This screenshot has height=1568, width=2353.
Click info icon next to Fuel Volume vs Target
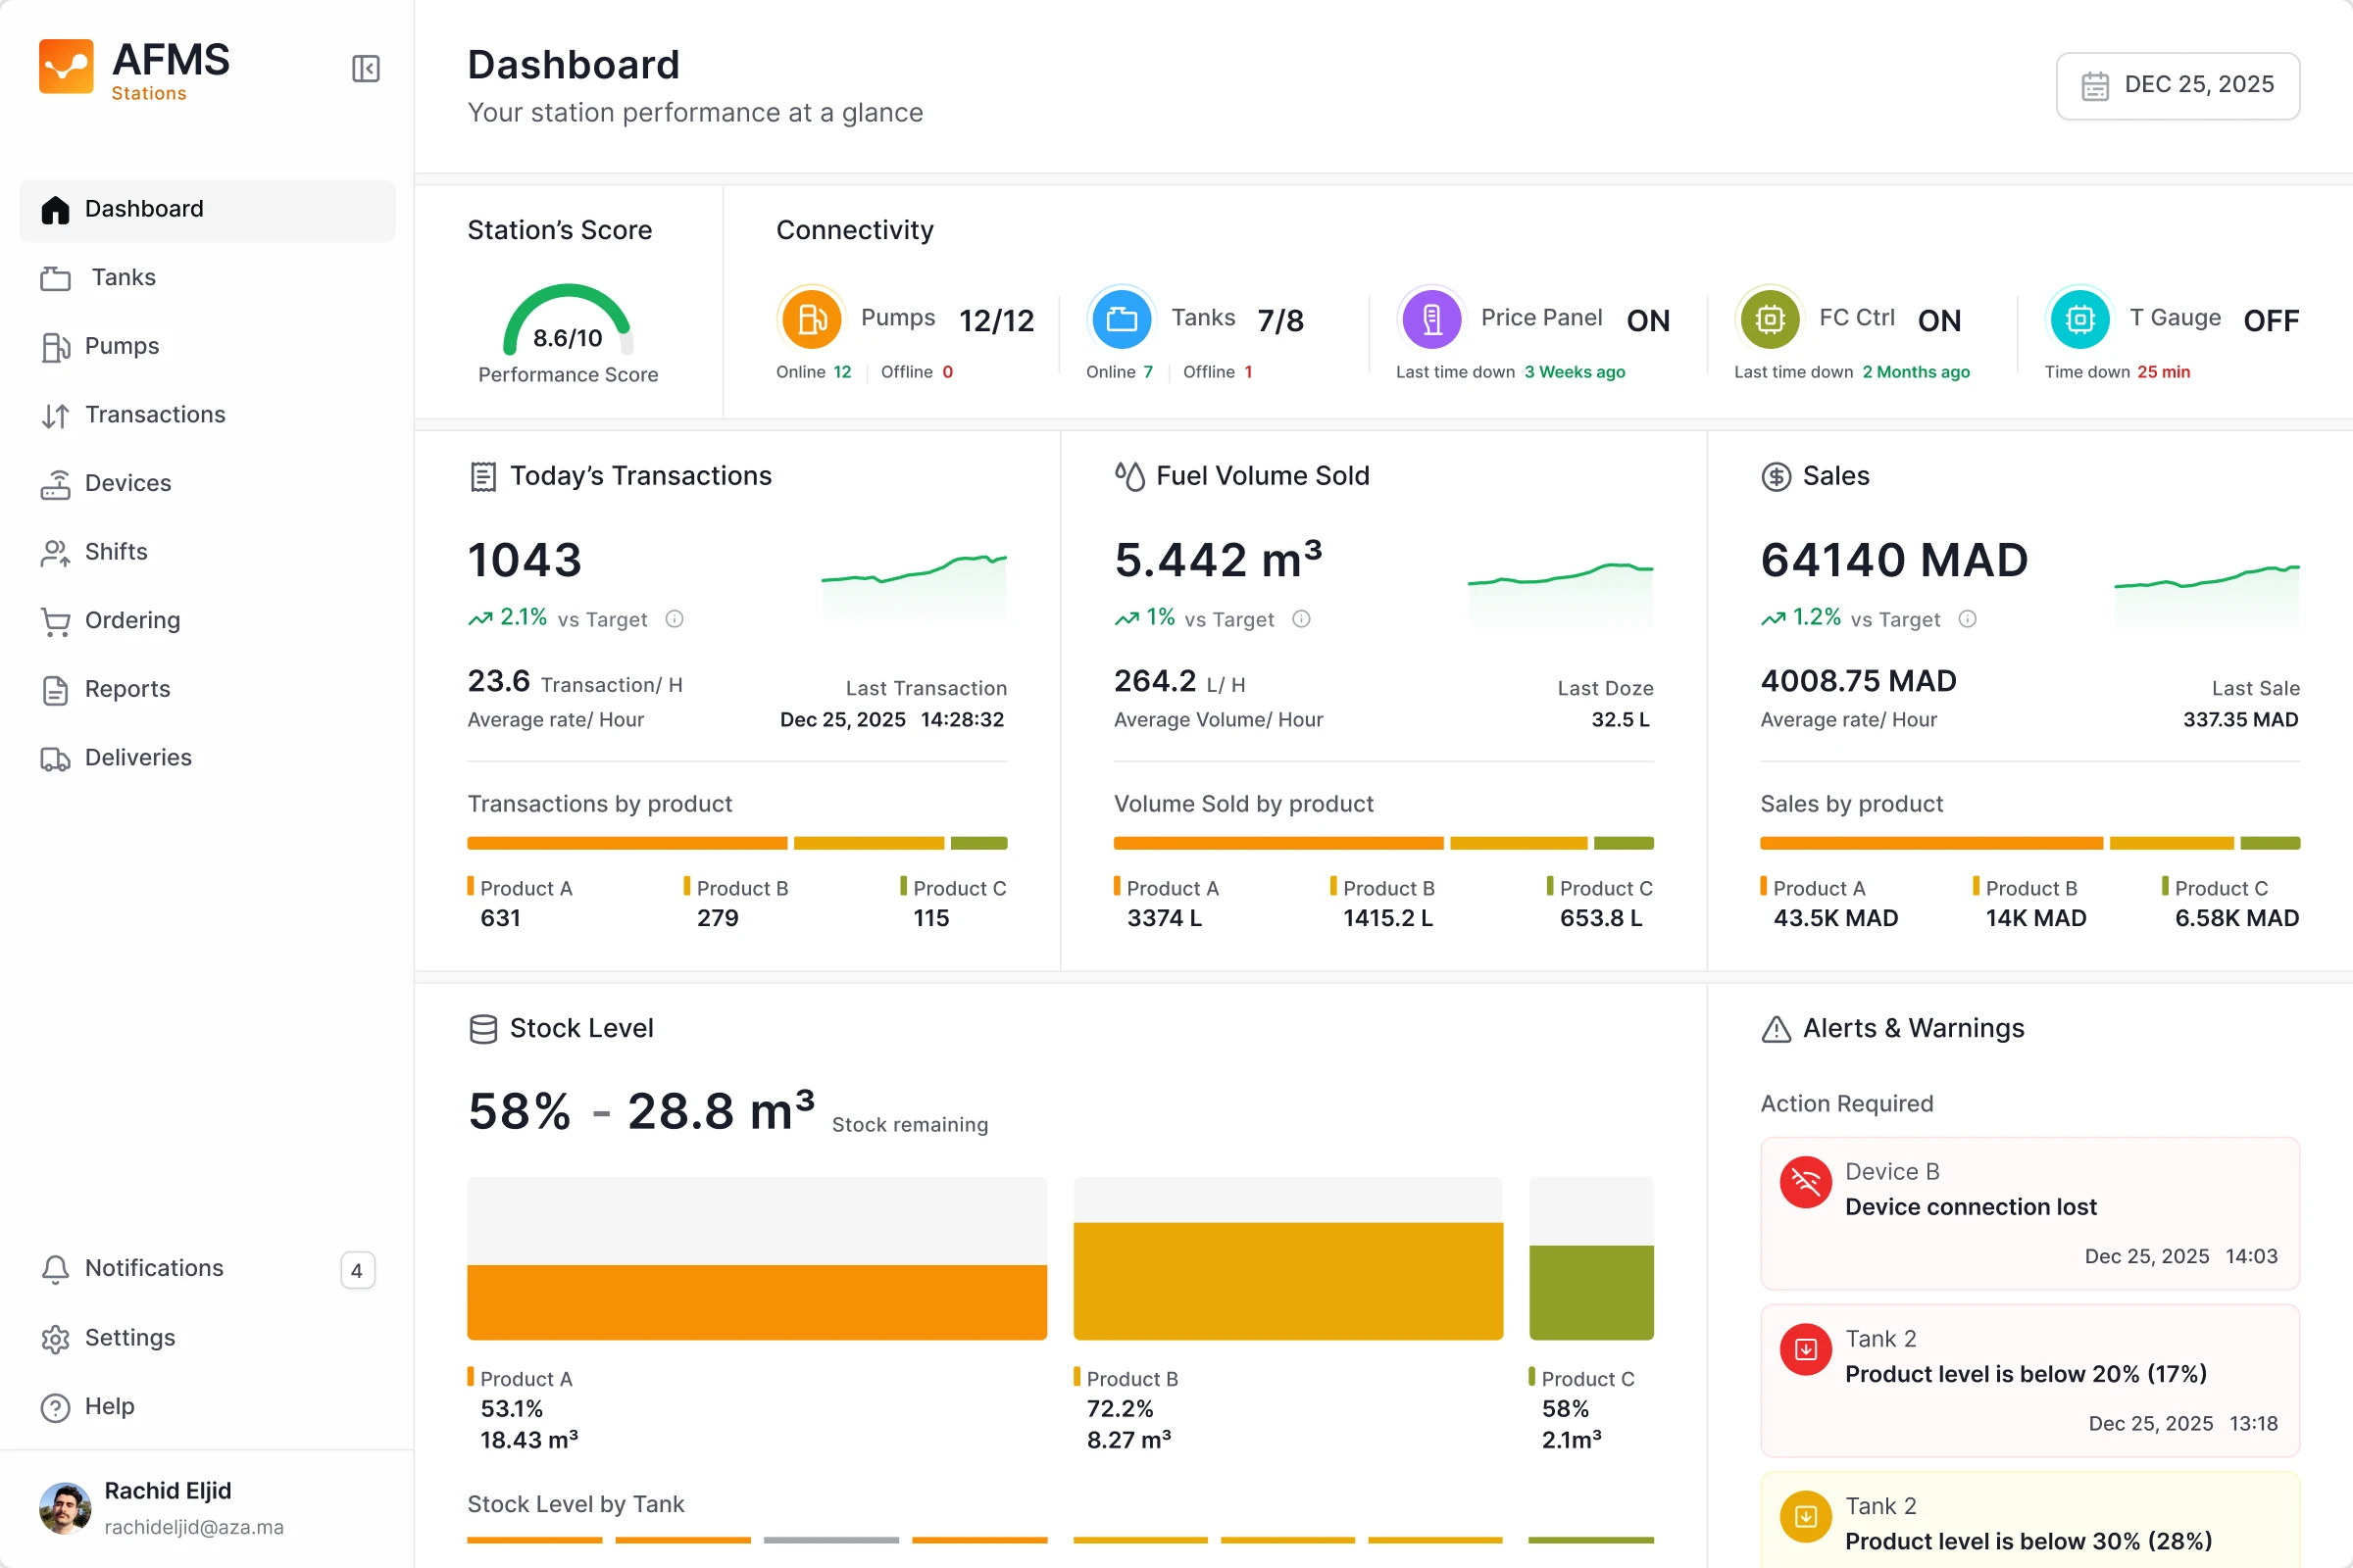click(1301, 619)
